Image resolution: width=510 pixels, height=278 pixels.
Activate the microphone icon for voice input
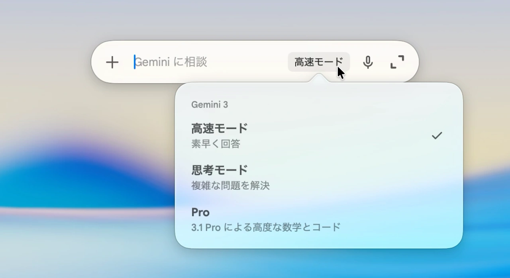tap(368, 62)
